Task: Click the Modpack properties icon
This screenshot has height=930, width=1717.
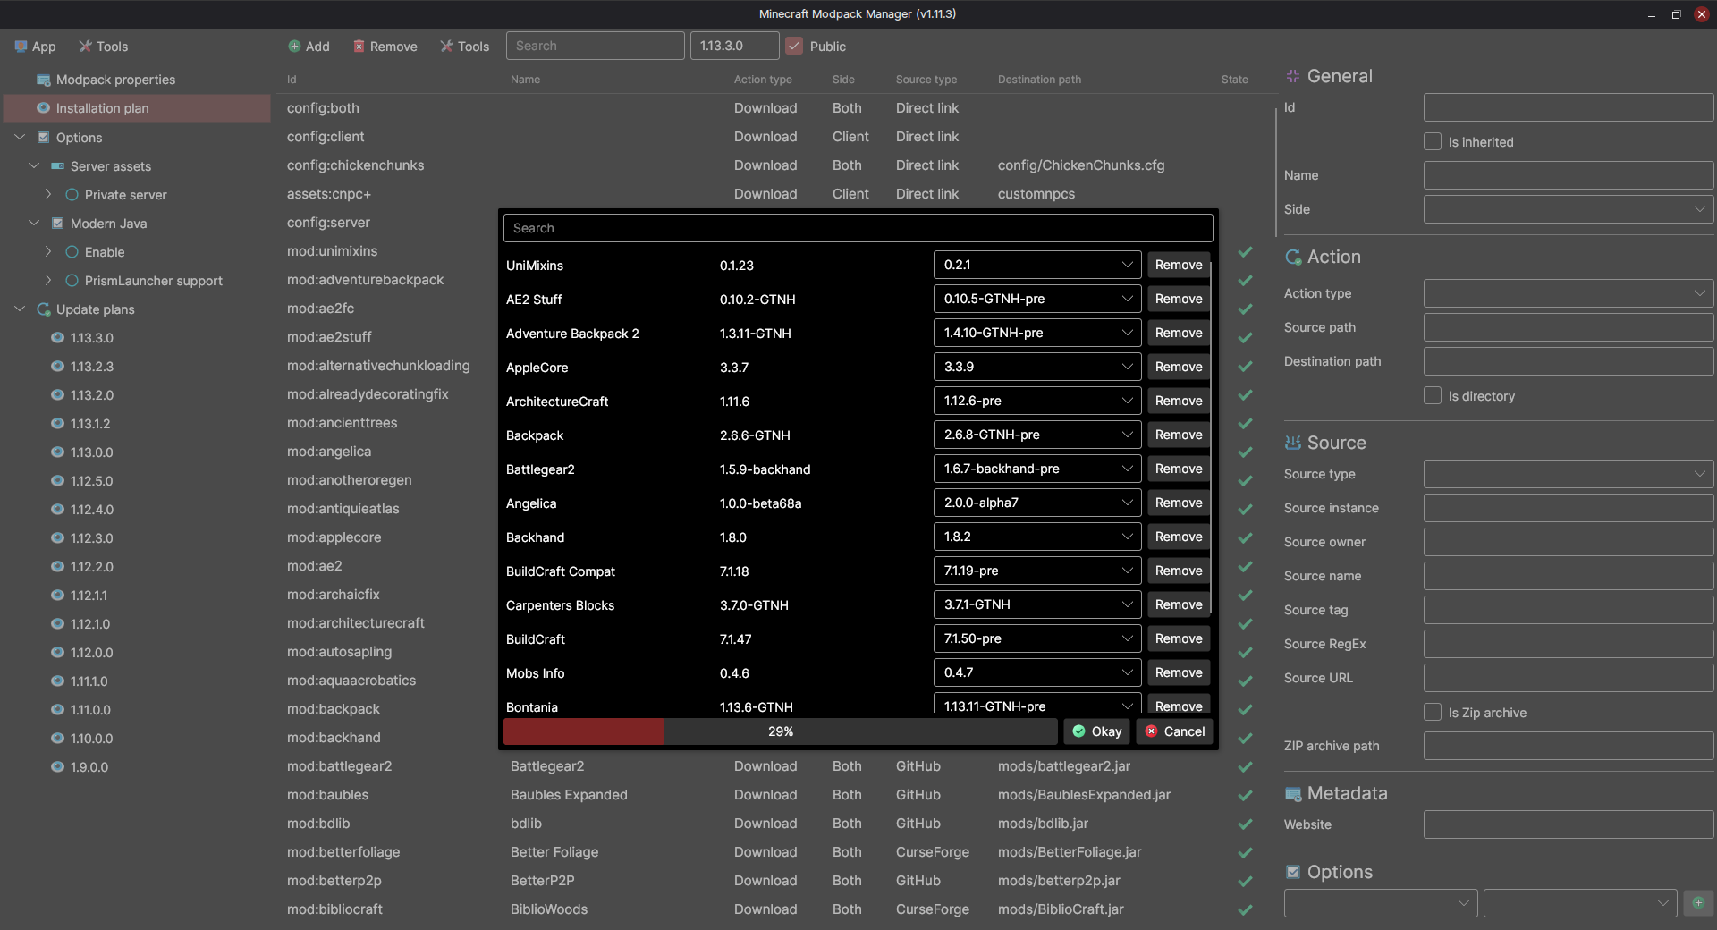Action: point(43,80)
